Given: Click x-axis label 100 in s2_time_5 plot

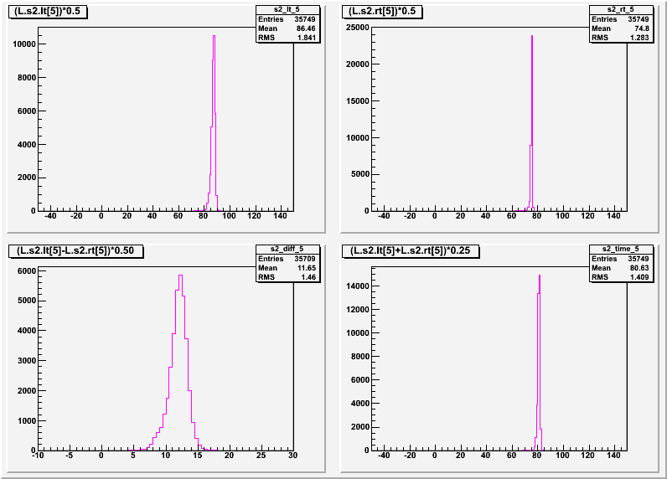Looking at the screenshot, I should pos(562,456).
